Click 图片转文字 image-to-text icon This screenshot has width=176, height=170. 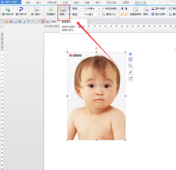click(x=8, y=11)
